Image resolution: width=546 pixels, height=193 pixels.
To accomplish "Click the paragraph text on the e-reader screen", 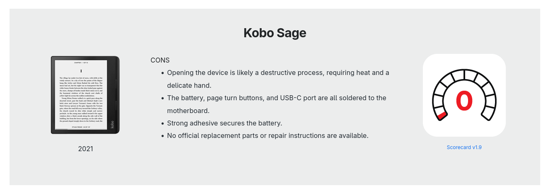I will (81, 99).
